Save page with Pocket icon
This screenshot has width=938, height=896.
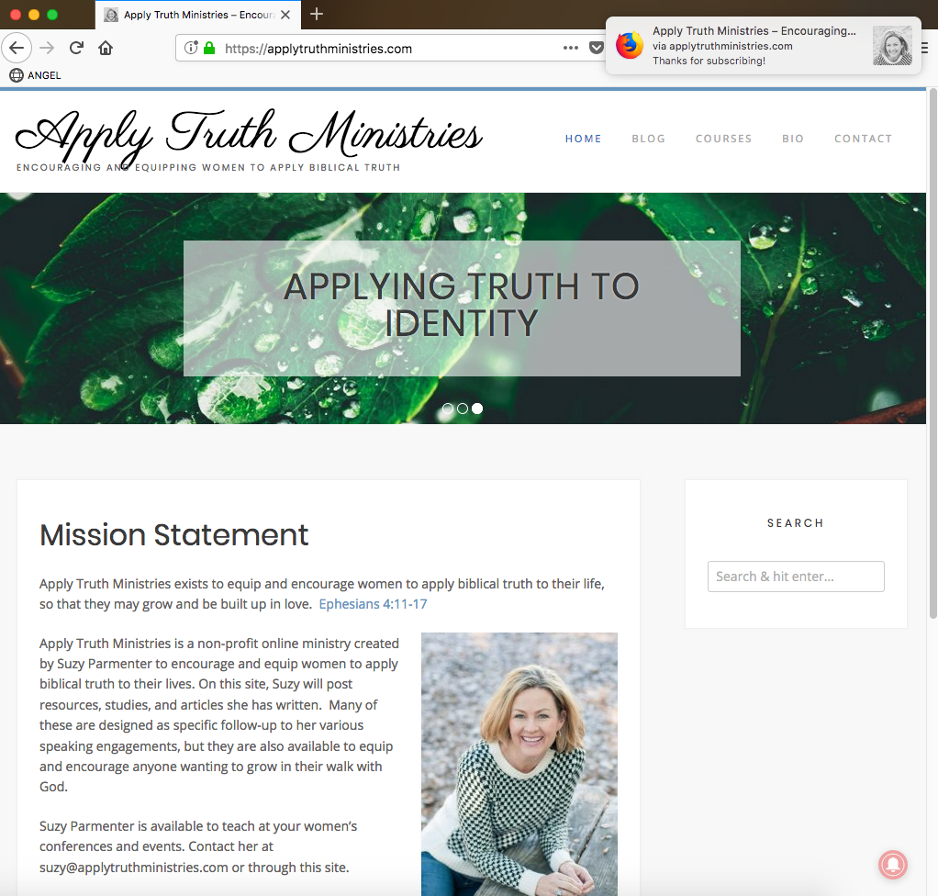coord(597,48)
